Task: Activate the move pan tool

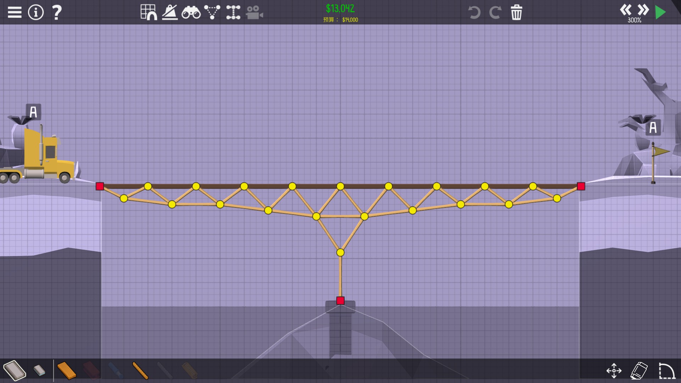Action: (x=614, y=371)
